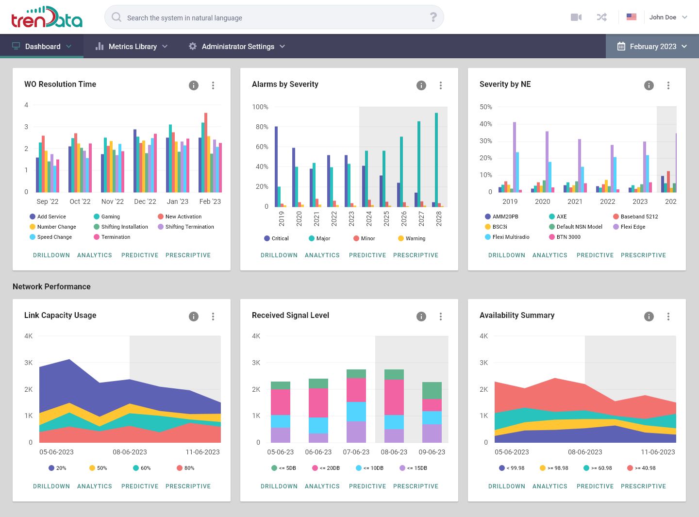Open three-dot menu on Link Capacity Usage
699x517 pixels.
(213, 317)
